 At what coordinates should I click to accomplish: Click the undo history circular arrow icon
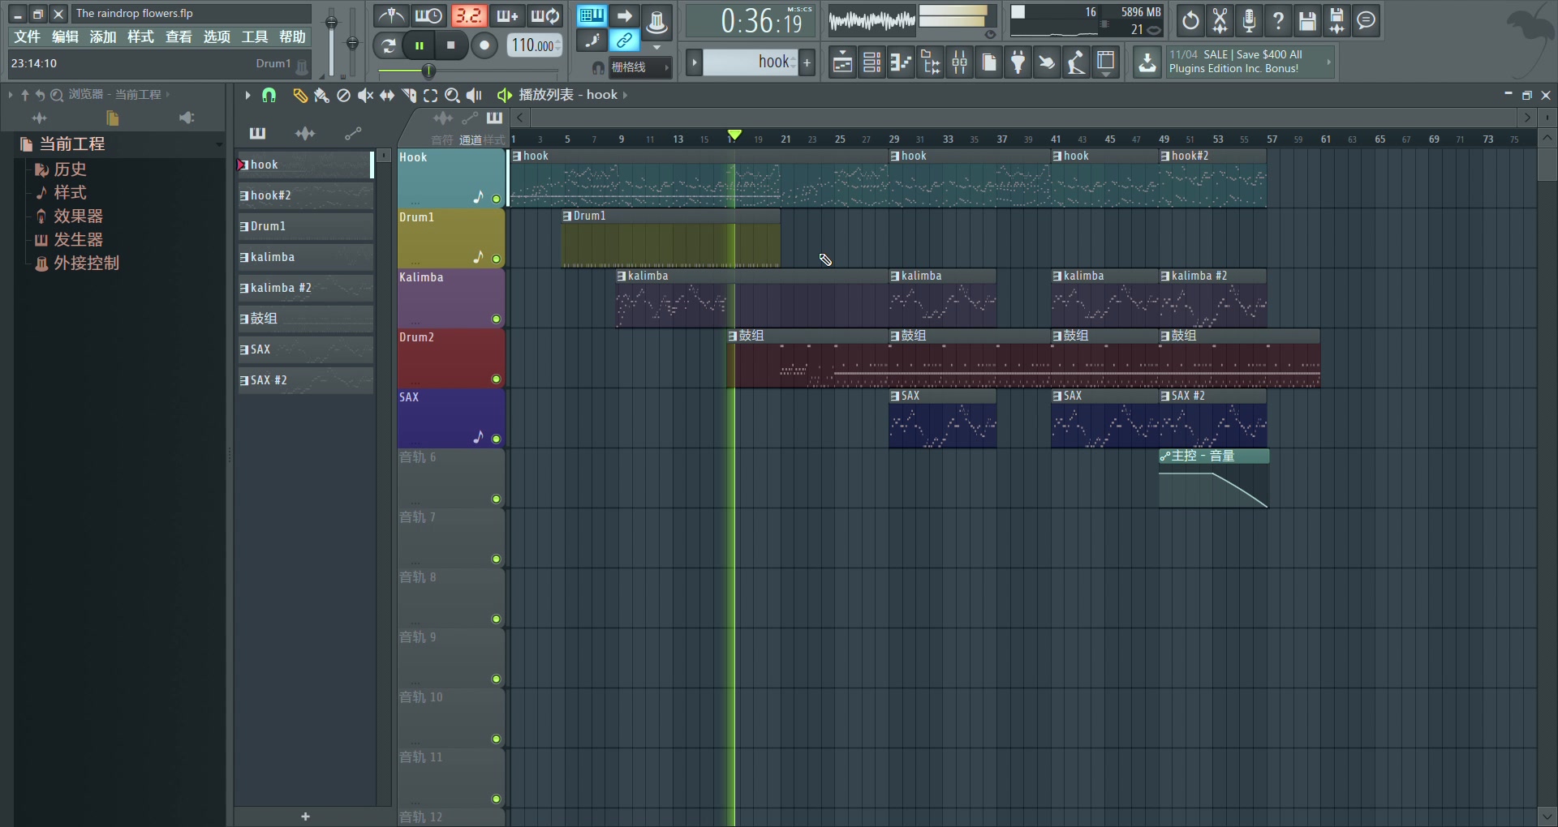coord(1190,20)
